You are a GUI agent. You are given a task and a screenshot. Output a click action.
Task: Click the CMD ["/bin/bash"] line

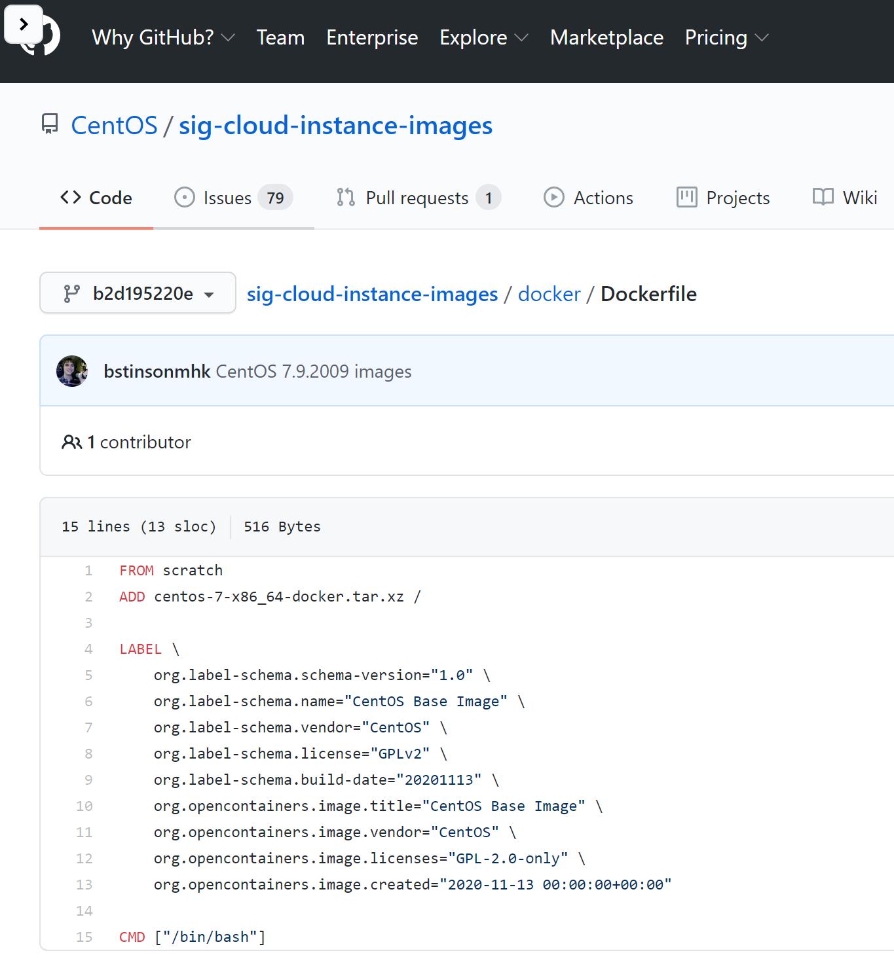(193, 937)
